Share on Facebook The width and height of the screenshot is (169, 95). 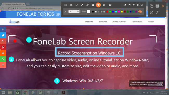3,29
